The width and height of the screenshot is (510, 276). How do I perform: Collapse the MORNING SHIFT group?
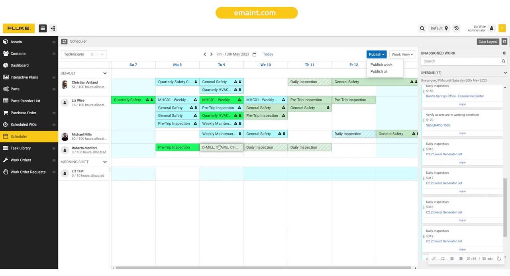(x=105, y=162)
